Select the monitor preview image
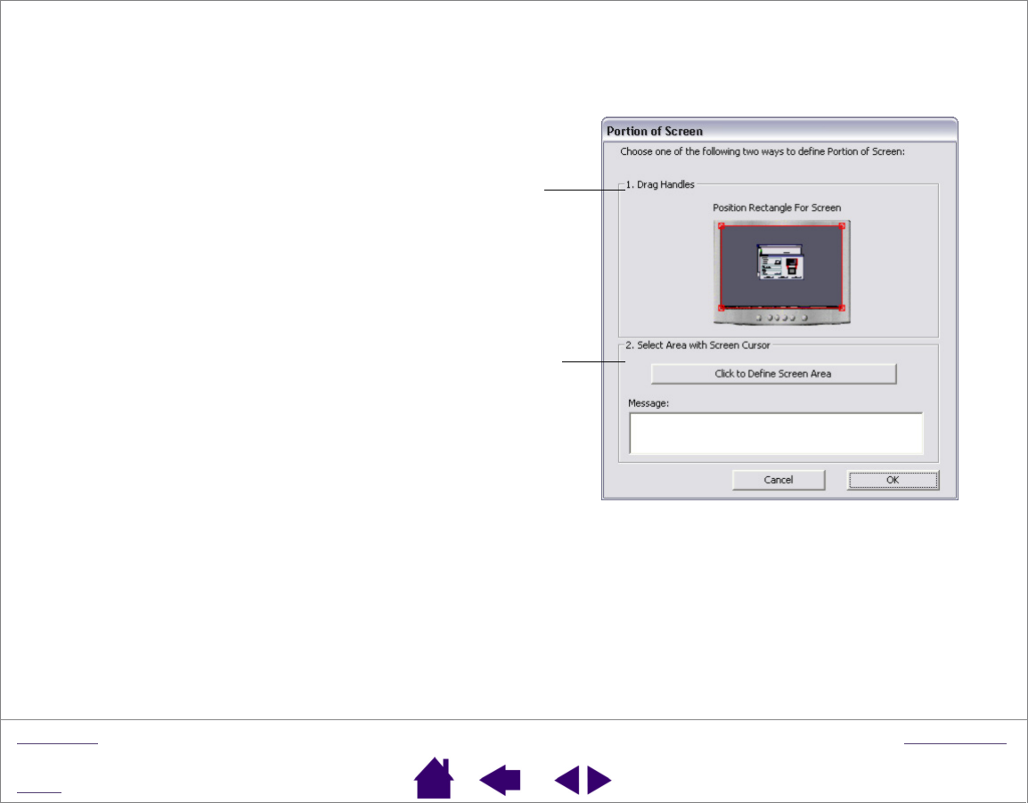1028x803 pixels. point(781,272)
